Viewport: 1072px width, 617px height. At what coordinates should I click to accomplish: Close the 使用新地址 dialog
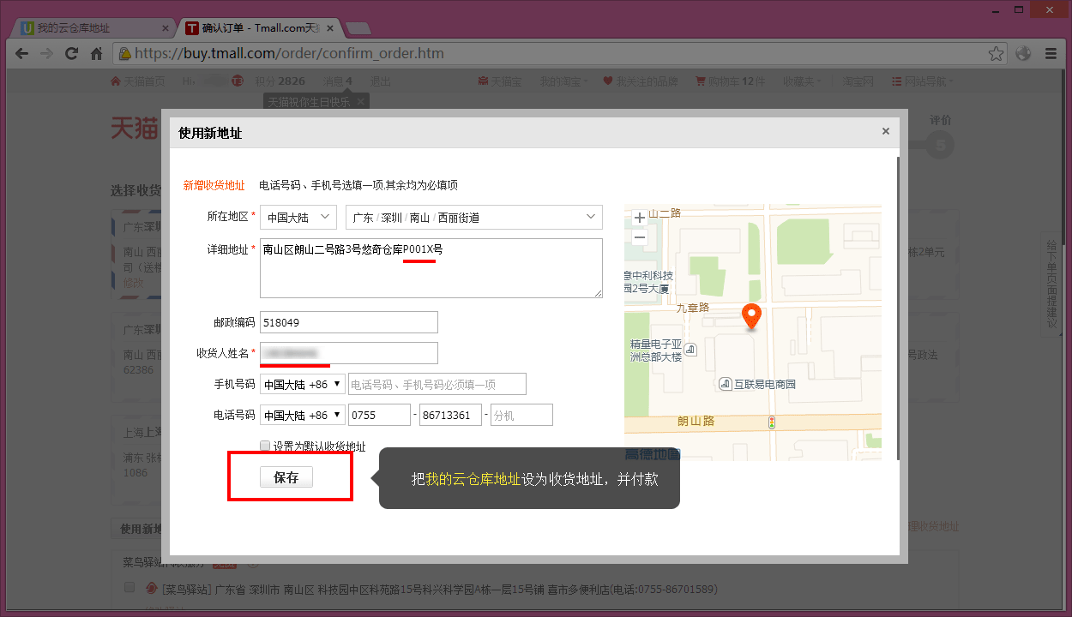click(886, 131)
